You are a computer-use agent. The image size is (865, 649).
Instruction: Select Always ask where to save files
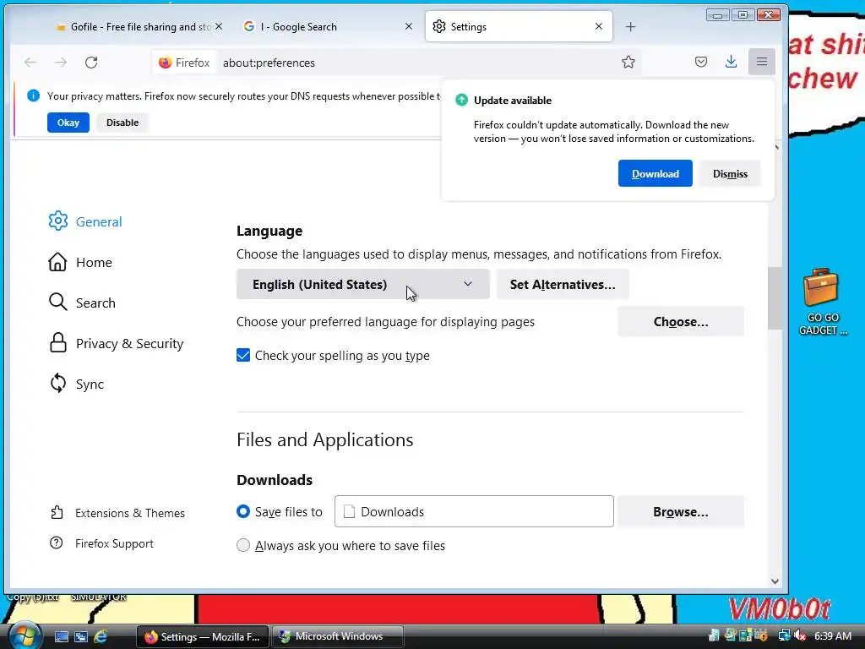point(243,545)
